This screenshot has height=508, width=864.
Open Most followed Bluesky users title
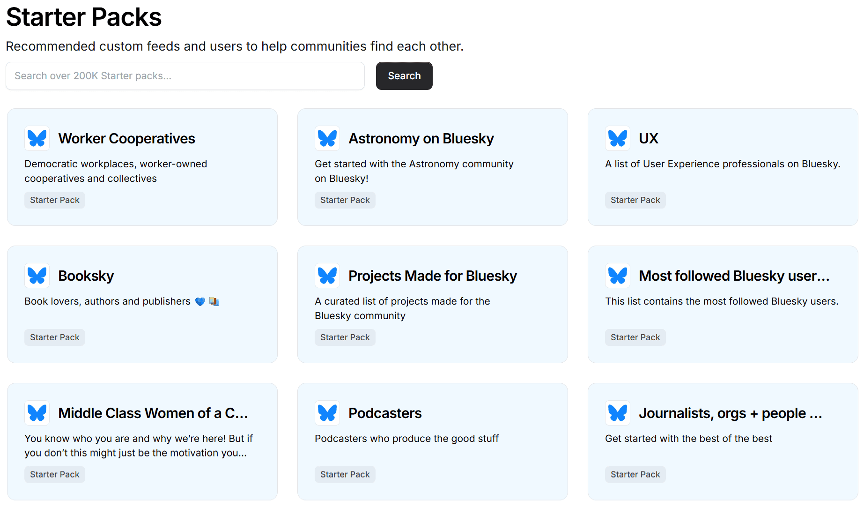tap(734, 276)
